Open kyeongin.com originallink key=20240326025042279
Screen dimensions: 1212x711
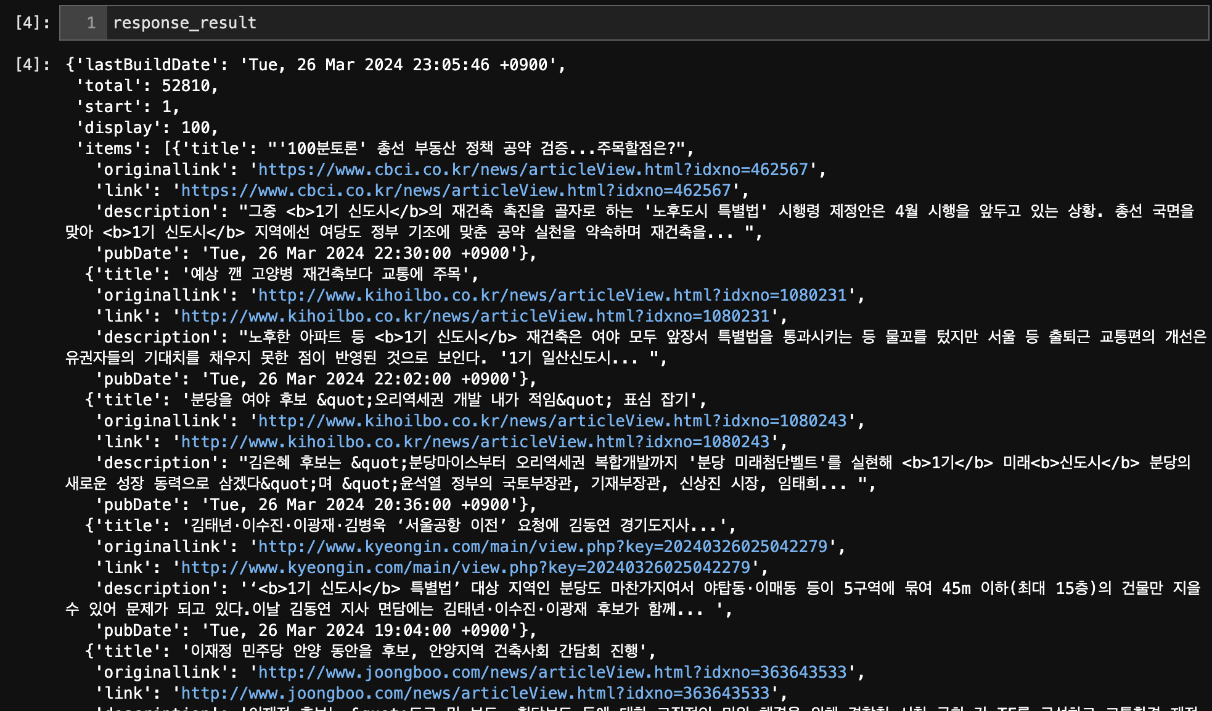(543, 546)
